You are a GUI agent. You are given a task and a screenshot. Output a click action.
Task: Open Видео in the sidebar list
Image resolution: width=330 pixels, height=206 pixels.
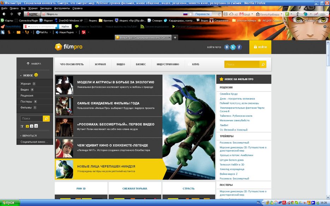(25, 90)
